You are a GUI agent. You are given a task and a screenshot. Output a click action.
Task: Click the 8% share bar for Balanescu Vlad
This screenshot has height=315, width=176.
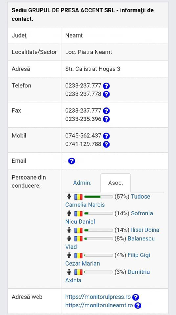click(x=98, y=238)
